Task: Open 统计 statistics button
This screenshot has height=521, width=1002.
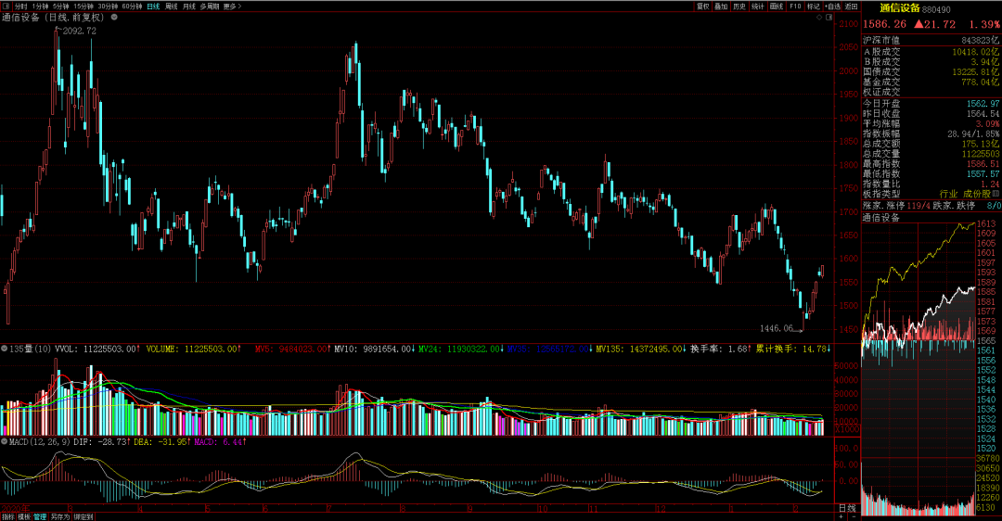Action: click(758, 6)
